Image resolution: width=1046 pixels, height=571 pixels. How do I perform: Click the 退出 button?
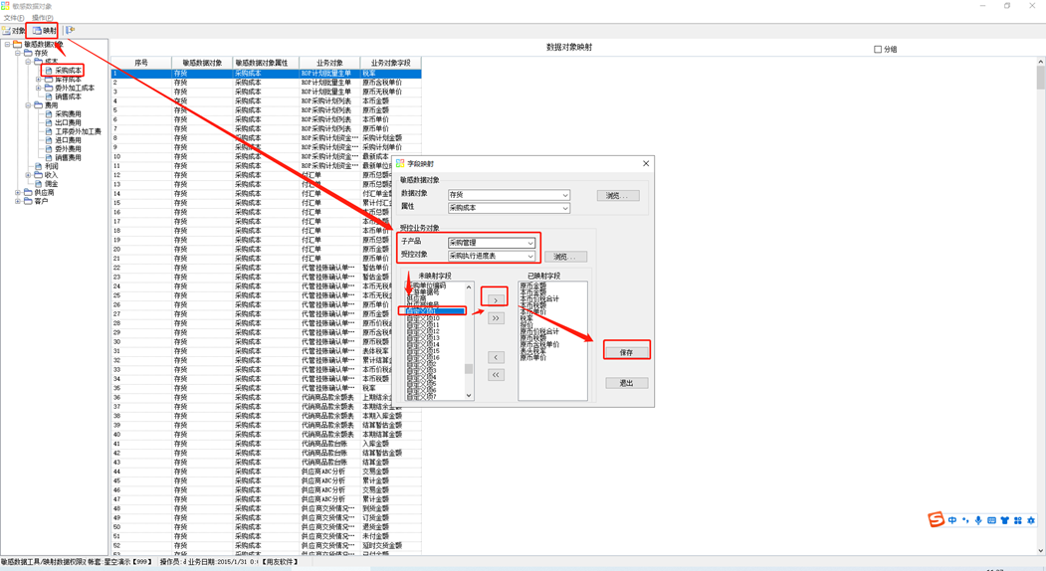click(626, 384)
